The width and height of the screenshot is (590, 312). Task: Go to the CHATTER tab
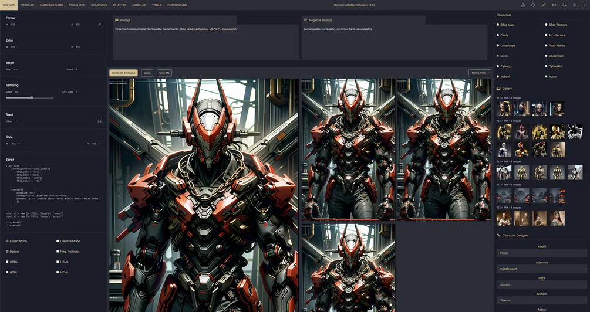pos(120,5)
